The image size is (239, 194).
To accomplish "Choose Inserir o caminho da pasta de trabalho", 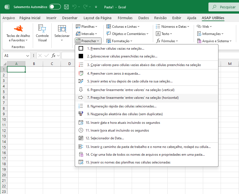I will pyautogui.click(x=146, y=147).
